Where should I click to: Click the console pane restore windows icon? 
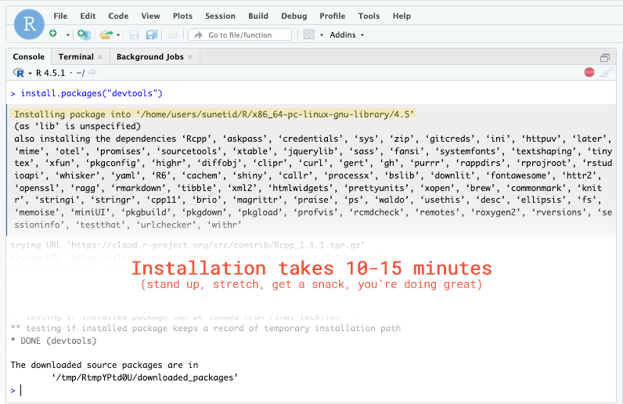[x=605, y=58]
